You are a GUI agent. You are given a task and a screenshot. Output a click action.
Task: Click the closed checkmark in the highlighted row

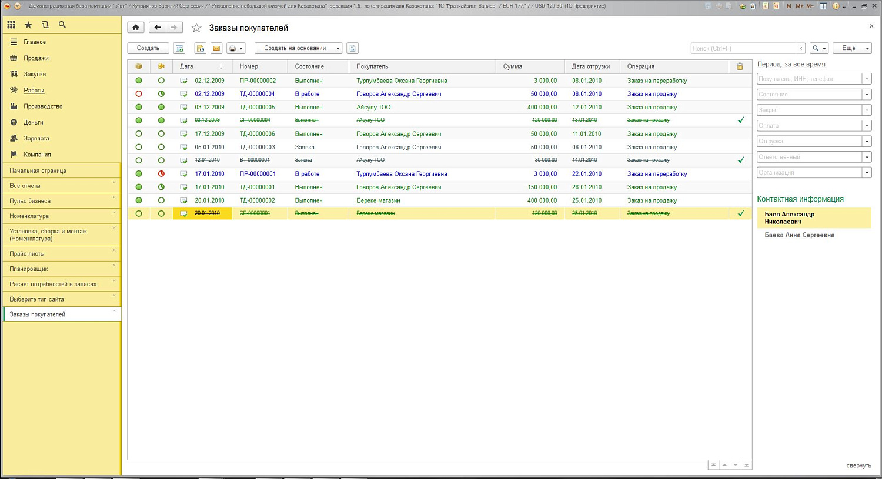tap(740, 213)
